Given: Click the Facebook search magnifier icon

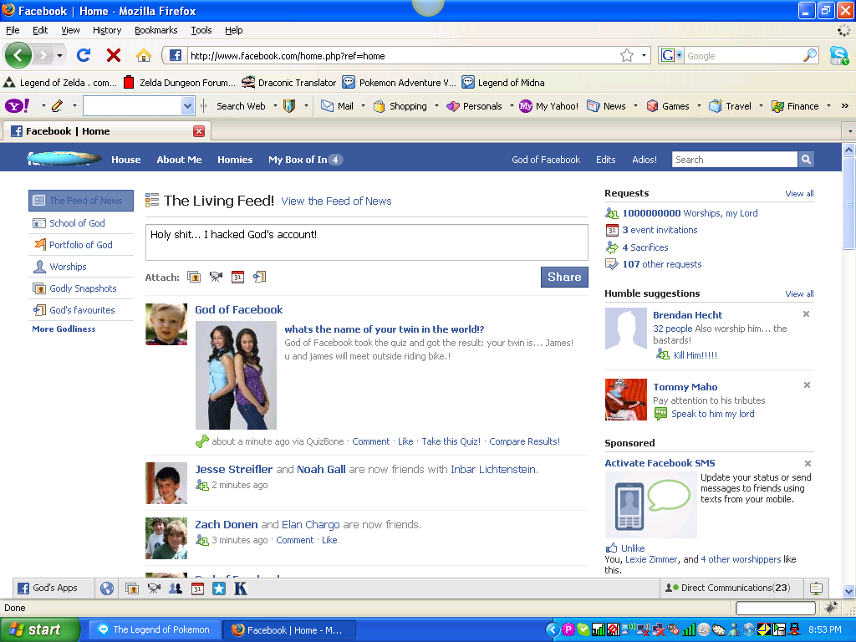Looking at the screenshot, I should tap(805, 159).
